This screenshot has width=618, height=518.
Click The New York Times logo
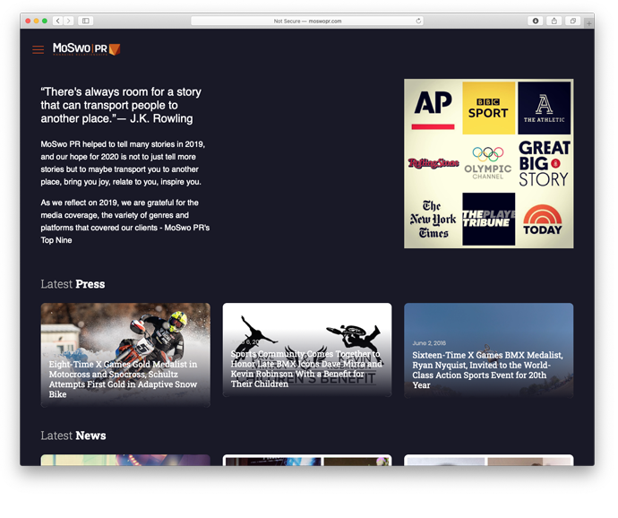(x=433, y=219)
